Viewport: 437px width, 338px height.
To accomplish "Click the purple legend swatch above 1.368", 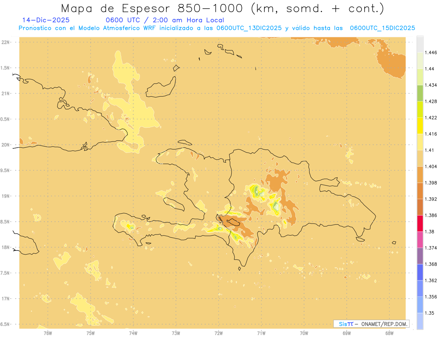I will 420,256.
